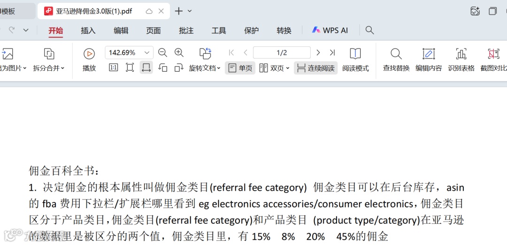Click the Play slideshow icon
Viewport: 507px width, 245px height.
89,53
